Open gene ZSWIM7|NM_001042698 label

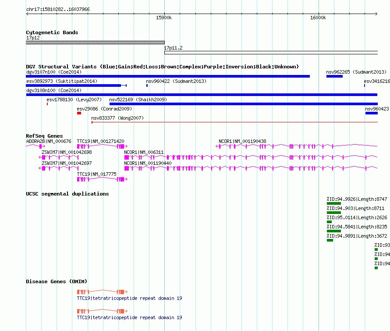[x=67, y=152]
